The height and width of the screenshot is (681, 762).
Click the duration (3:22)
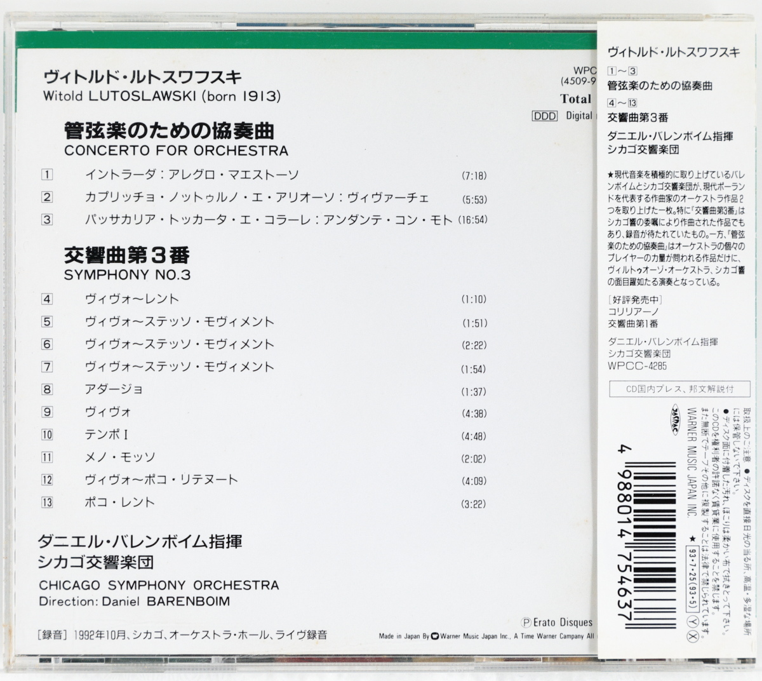pyautogui.click(x=474, y=504)
